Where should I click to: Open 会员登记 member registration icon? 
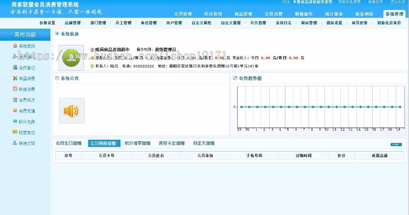[15, 67]
